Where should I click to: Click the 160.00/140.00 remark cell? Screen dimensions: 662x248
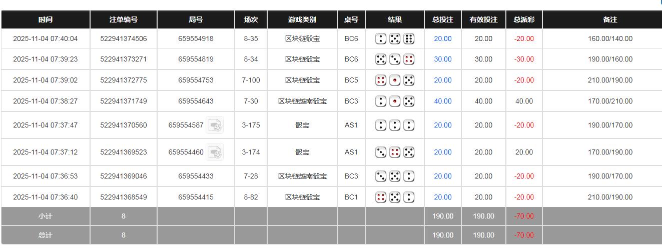(x=610, y=38)
